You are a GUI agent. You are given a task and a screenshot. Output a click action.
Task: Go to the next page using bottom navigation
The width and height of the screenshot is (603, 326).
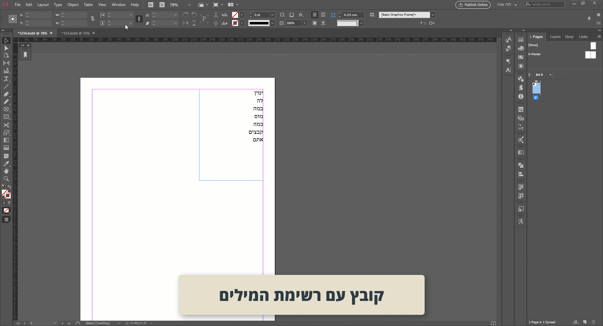coord(62,323)
